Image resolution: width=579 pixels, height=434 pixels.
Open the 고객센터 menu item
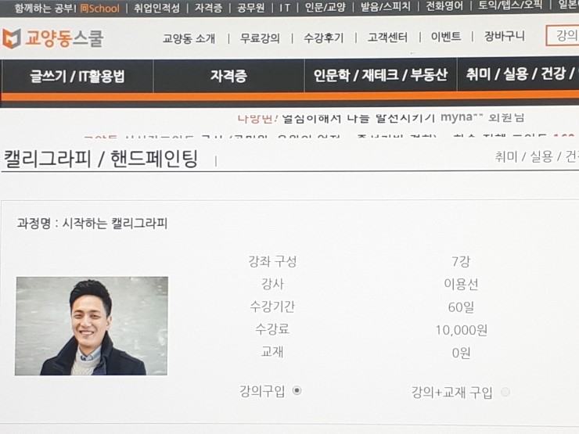click(x=387, y=38)
